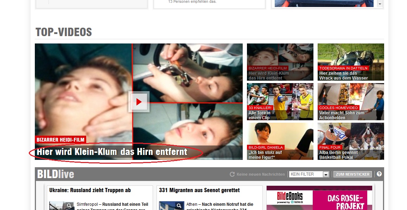Open small 'Bizarrer Heidi-Film' thumbnail in grid

pos(280,62)
